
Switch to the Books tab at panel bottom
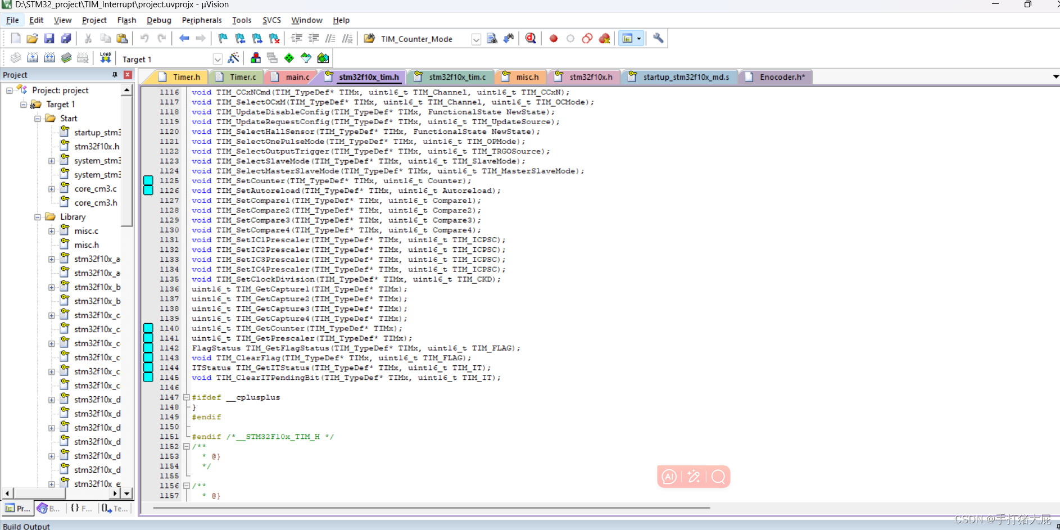click(49, 508)
